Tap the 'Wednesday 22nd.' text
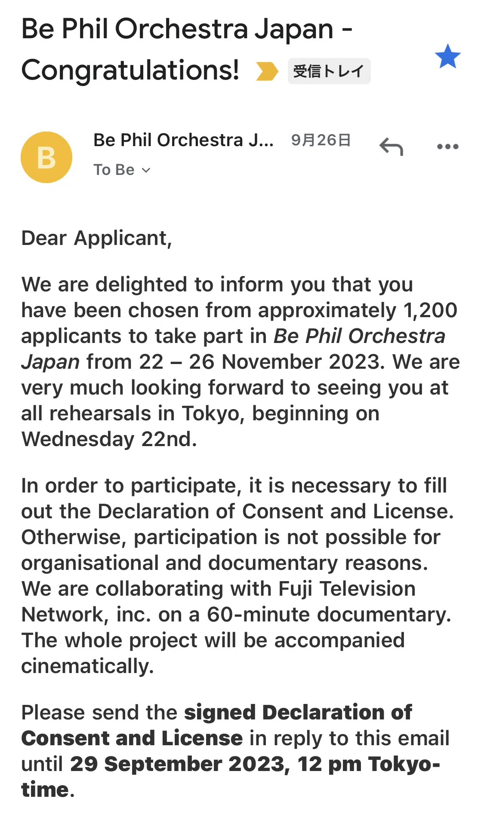The height and width of the screenshot is (817, 484). click(x=109, y=439)
